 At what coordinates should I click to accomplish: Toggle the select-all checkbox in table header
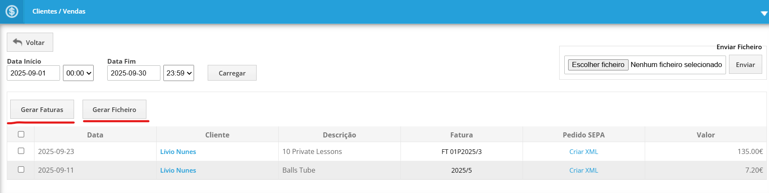click(21, 134)
